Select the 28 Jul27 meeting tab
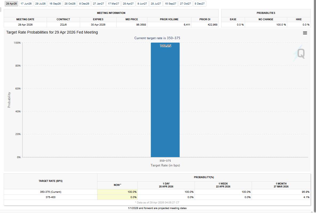Image resolution: width=316 pixels, height=213 pixels. 156,4
